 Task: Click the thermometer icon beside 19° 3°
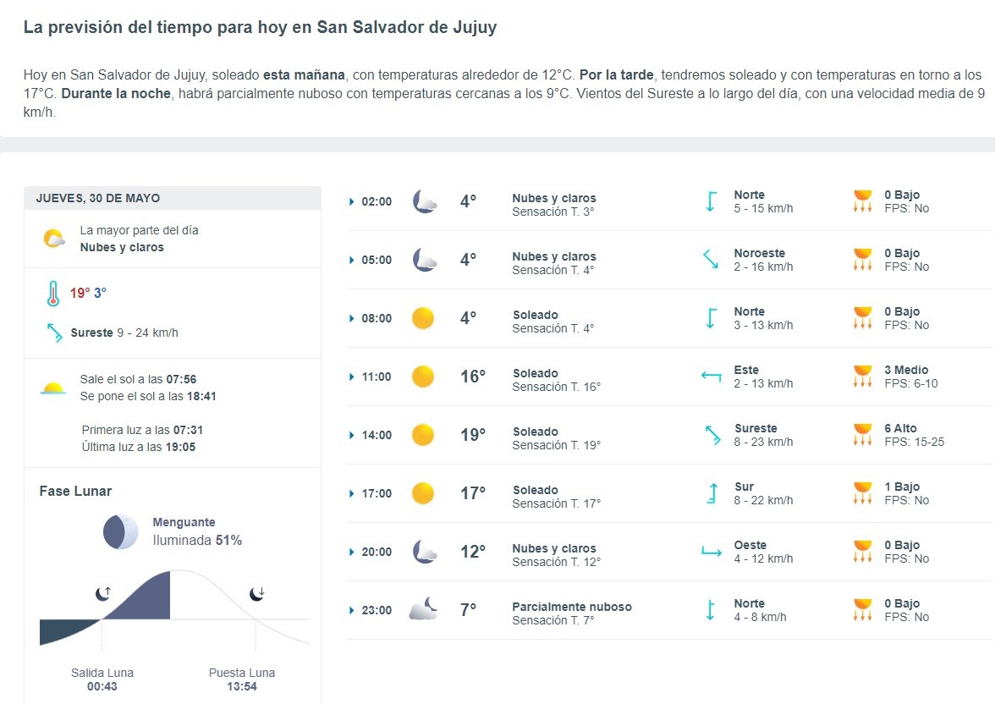click(53, 294)
